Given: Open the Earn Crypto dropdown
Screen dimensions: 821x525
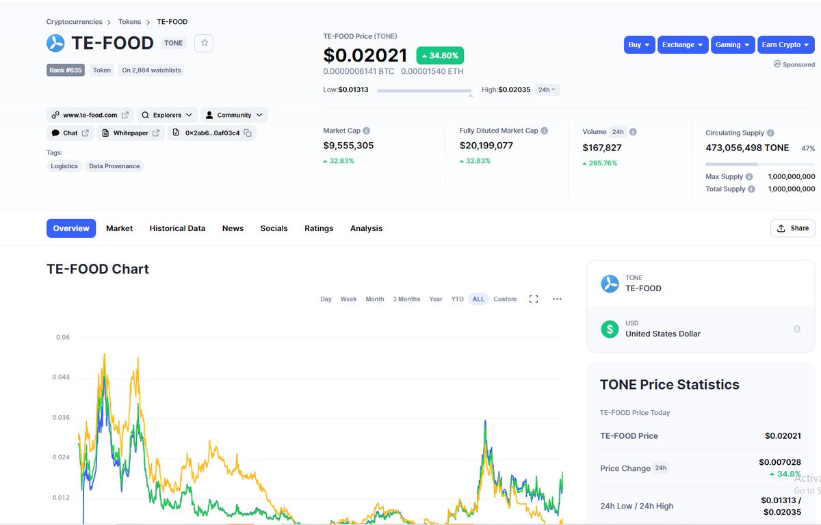Looking at the screenshot, I should click(x=786, y=44).
